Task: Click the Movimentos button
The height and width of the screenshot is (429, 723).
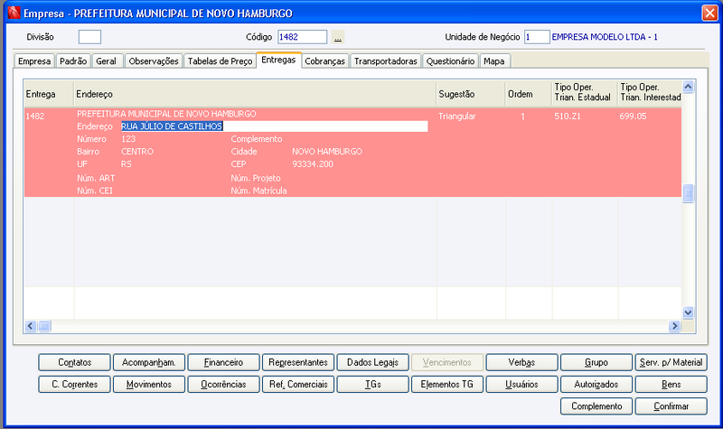Action: coord(149,385)
